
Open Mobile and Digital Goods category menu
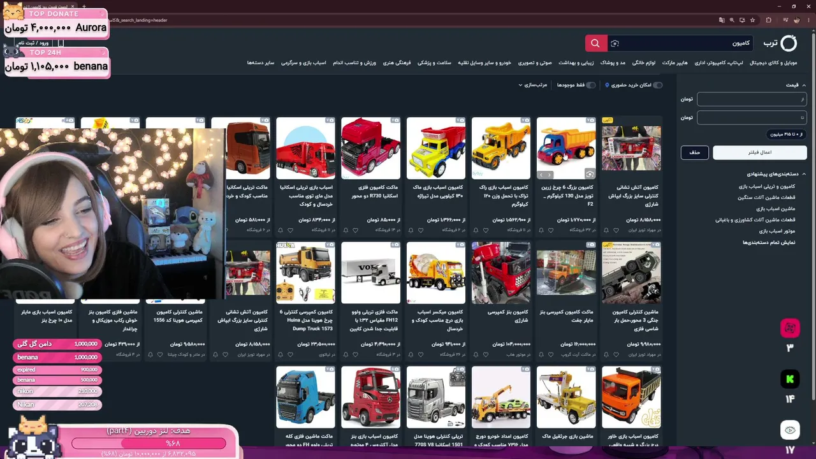click(x=773, y=62)
